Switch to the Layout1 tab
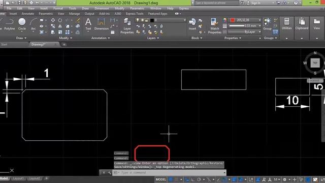 point(18,178)
